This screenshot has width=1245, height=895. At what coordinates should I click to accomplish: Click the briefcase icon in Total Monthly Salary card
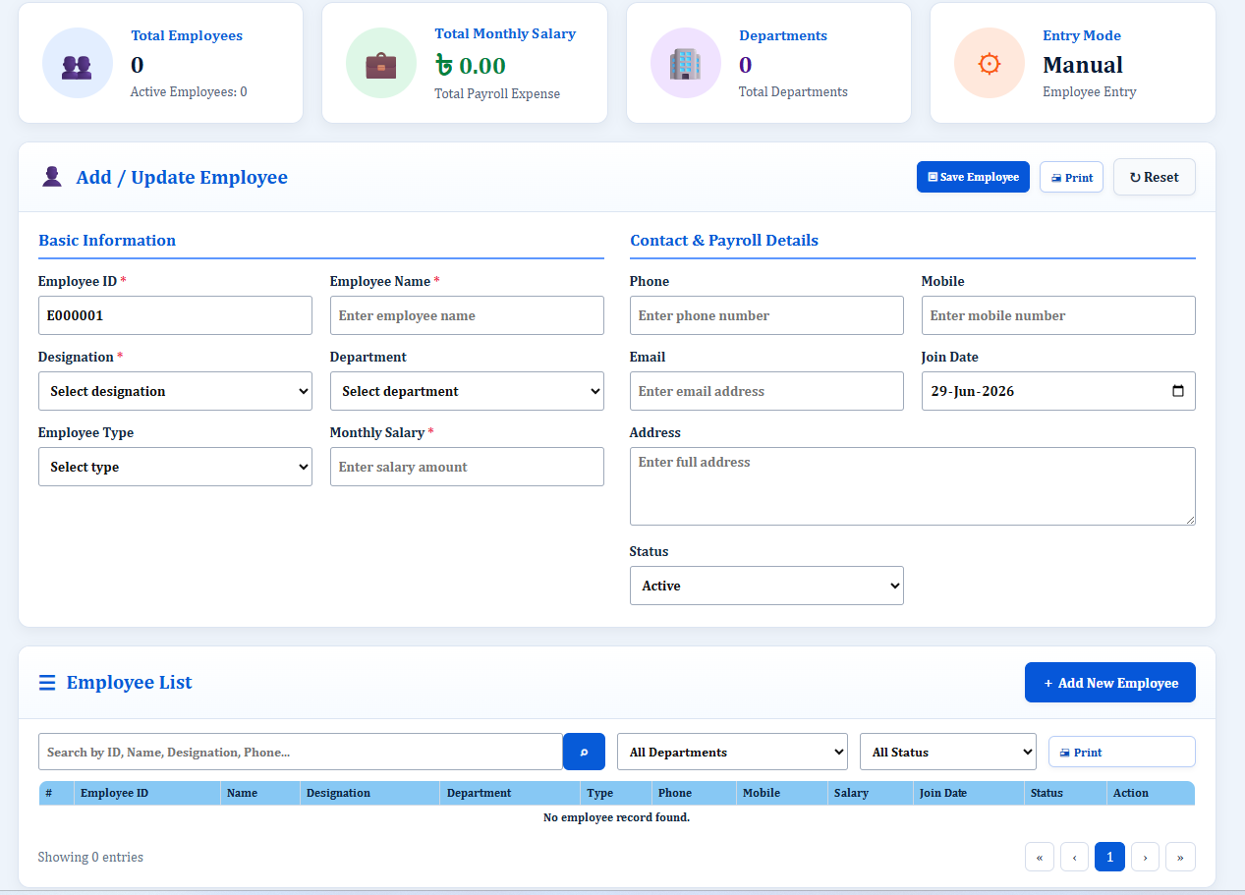click(x=381, y=65)
